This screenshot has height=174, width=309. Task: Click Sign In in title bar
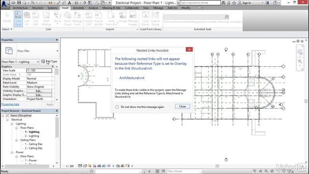point(247,3)
